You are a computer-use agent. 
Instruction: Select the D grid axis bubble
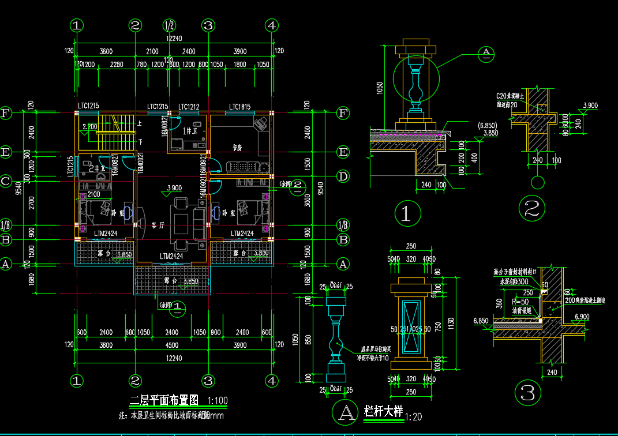343,176
